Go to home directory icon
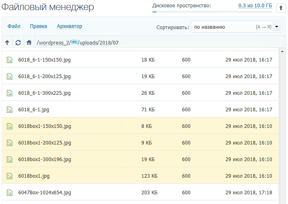 29,42
